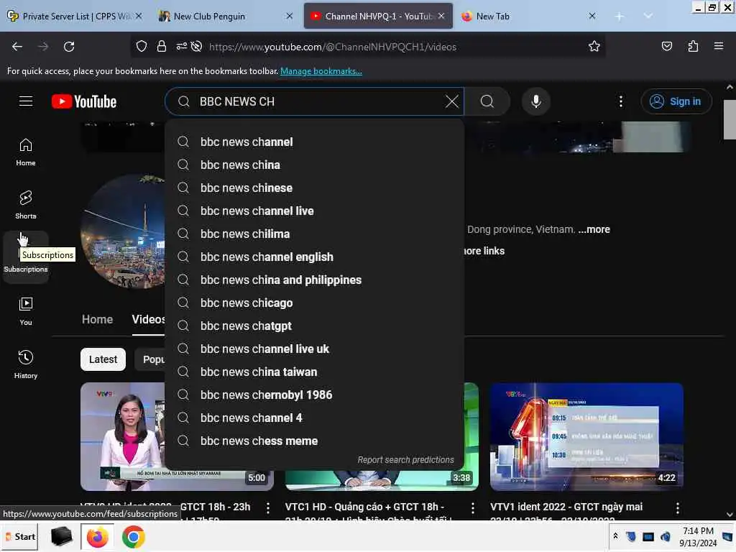Switch to the New Tab browser tab
Screen dimensions: 736x552
point(528,17)
